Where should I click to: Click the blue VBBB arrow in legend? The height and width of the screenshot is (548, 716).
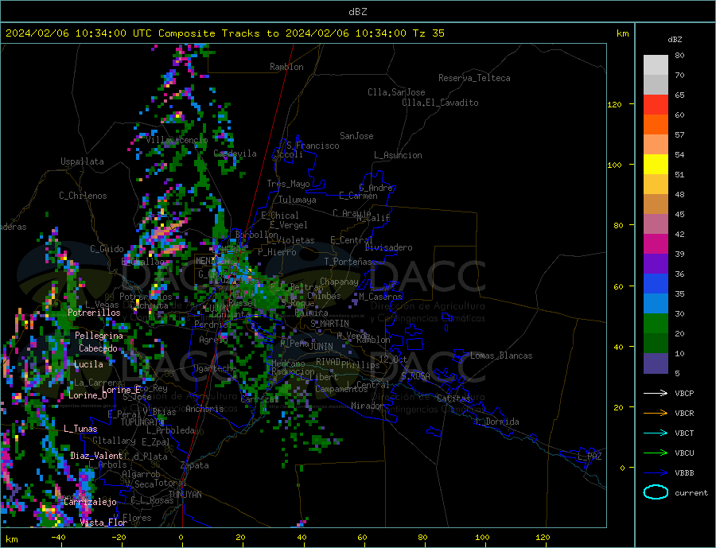[x=656, y=473]
